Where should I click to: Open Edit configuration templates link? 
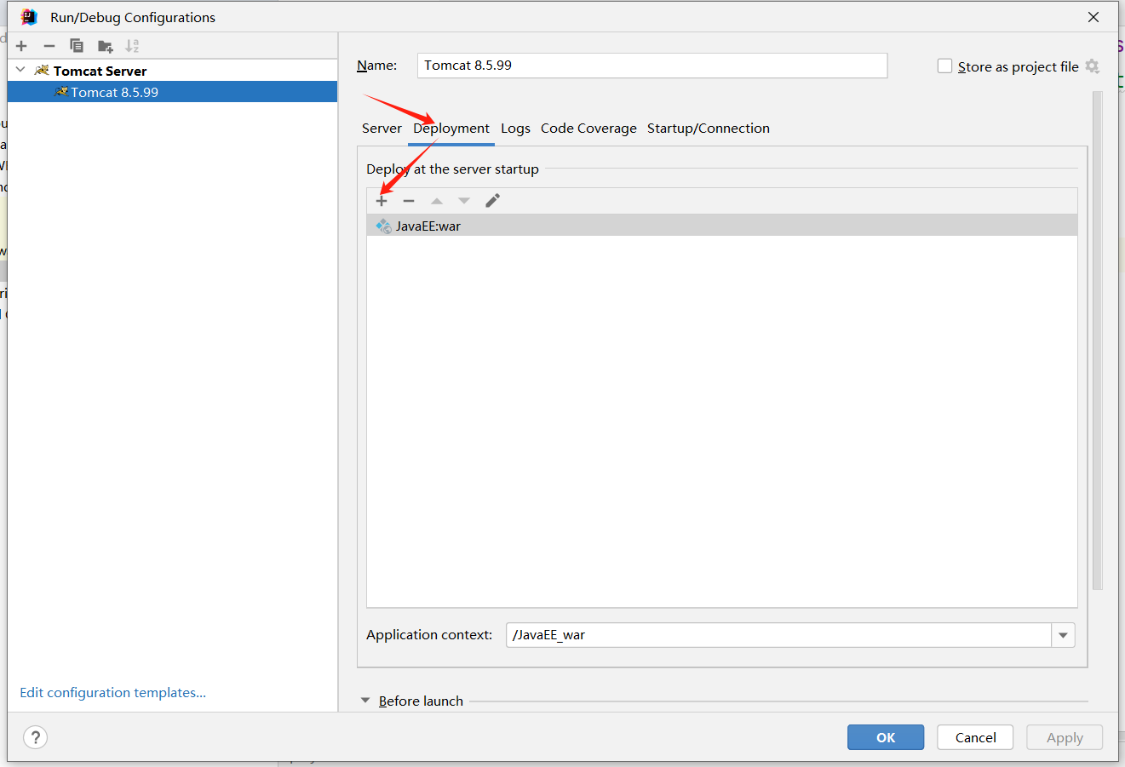[112, 693]
